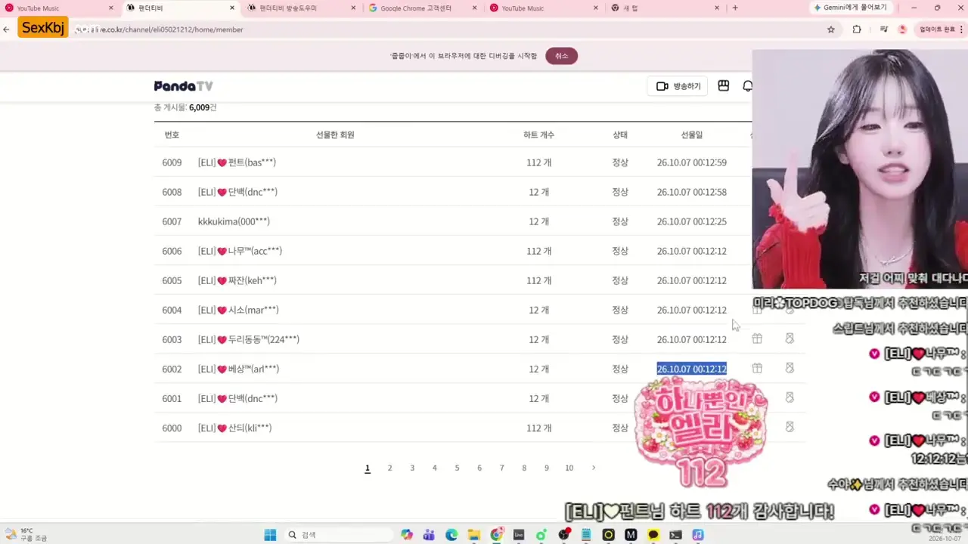Click the 112 개 cell in row 6009
This screenshot has height=544, width=968.
[x=539, y=162]
